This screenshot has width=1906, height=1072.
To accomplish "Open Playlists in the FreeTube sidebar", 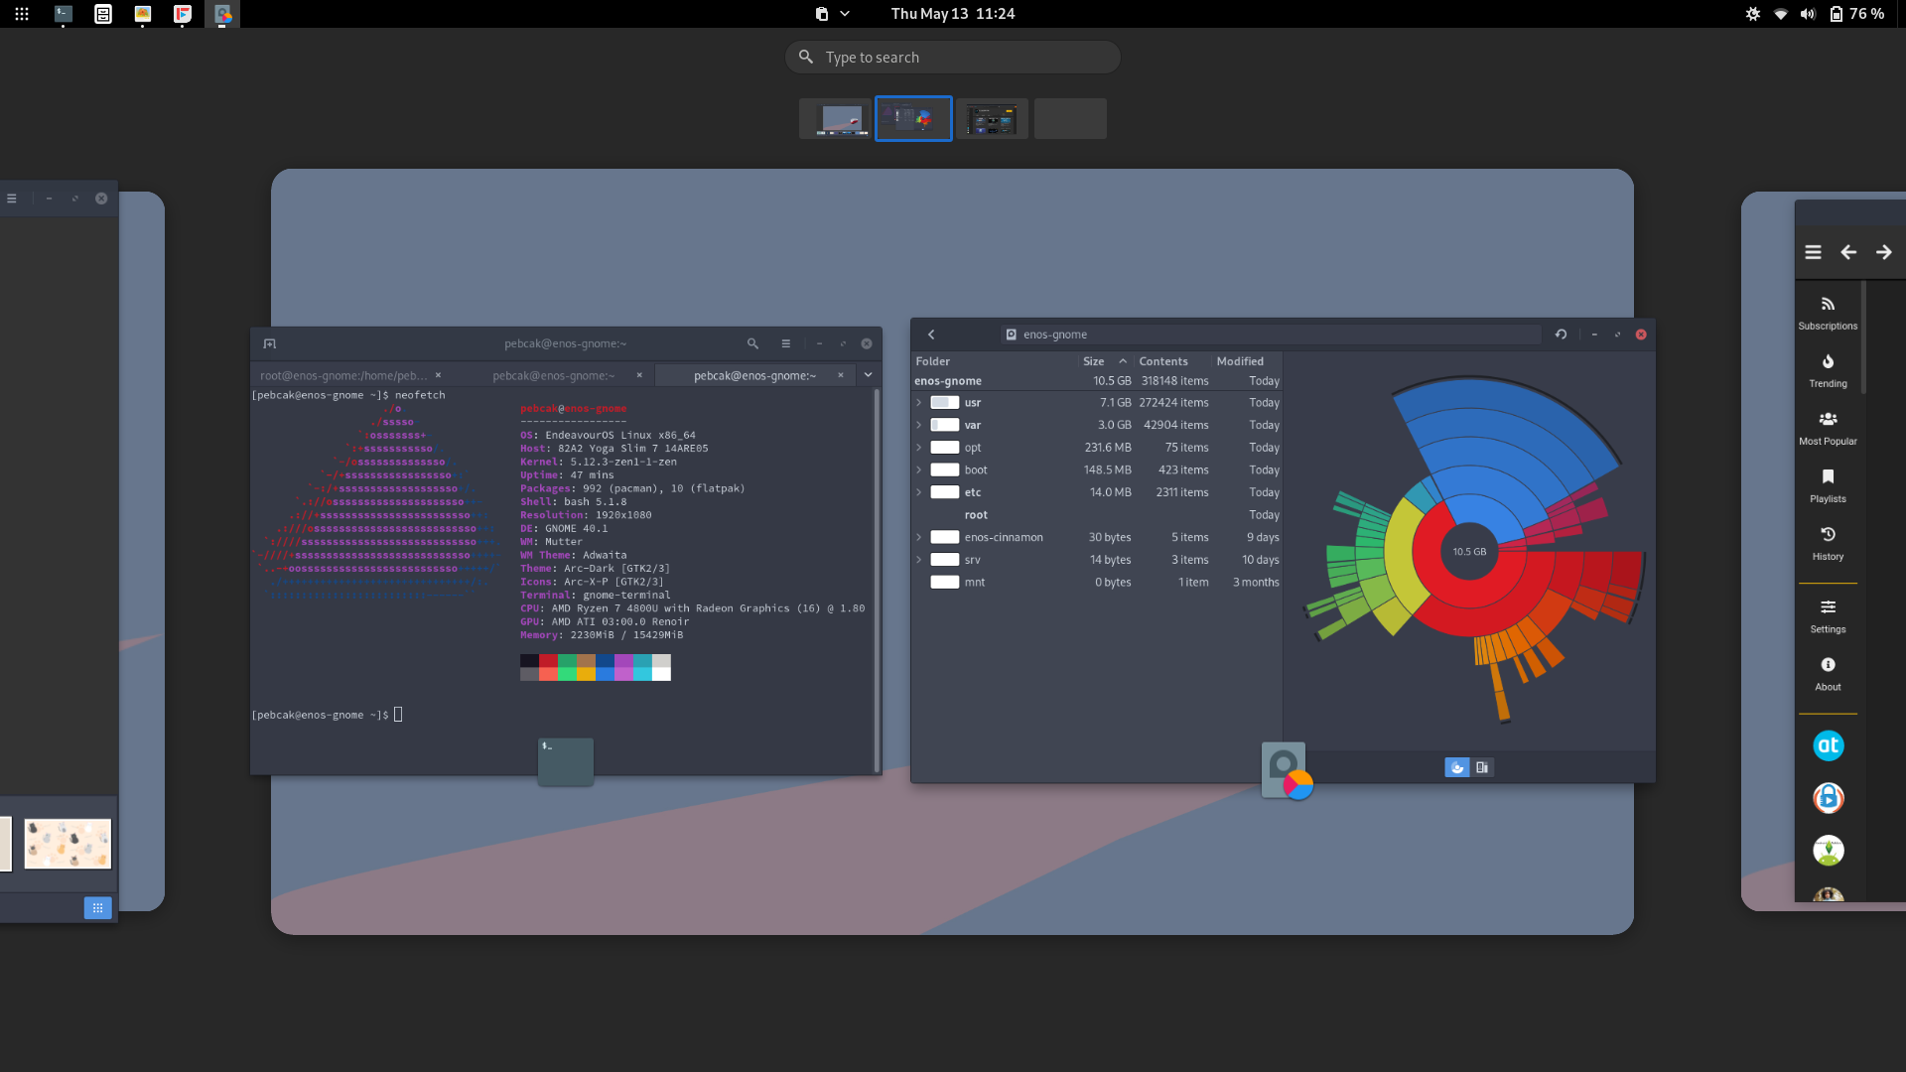I will pos(1828,485).
